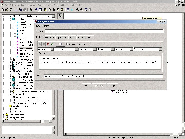Click the browser tree horizontal scroll-right arrow
Viewport: 185px width, 139px height.
point(51,121)
